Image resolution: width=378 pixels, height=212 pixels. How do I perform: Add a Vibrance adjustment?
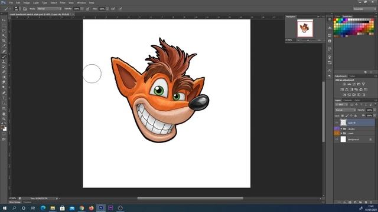pyautogui.click(x=363, y=84)
